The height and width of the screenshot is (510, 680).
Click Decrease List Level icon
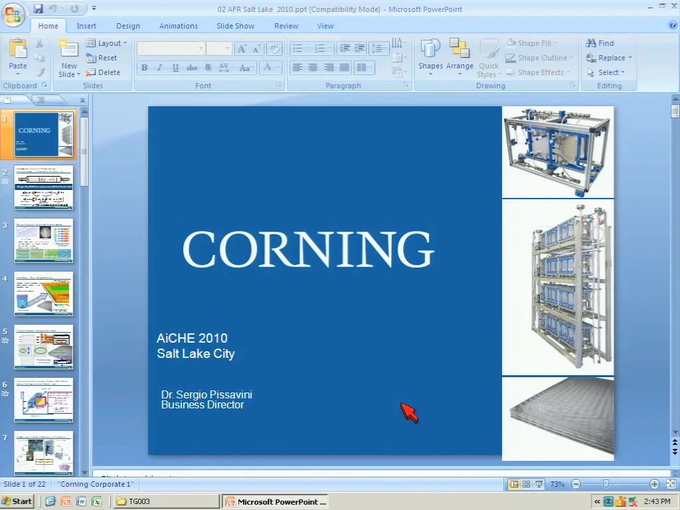click(x=345, y=48)
